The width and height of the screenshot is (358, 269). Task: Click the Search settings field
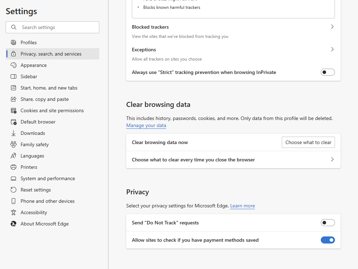point(52,27)
